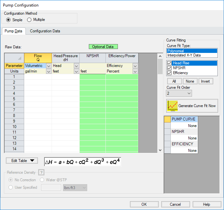Select the No Correction radio button
The image size is (224, 210).
[10, 180]
